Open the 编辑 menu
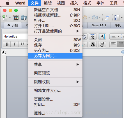Image resolution: width=124 pixels, height=118 pixels. click(48, 3)
